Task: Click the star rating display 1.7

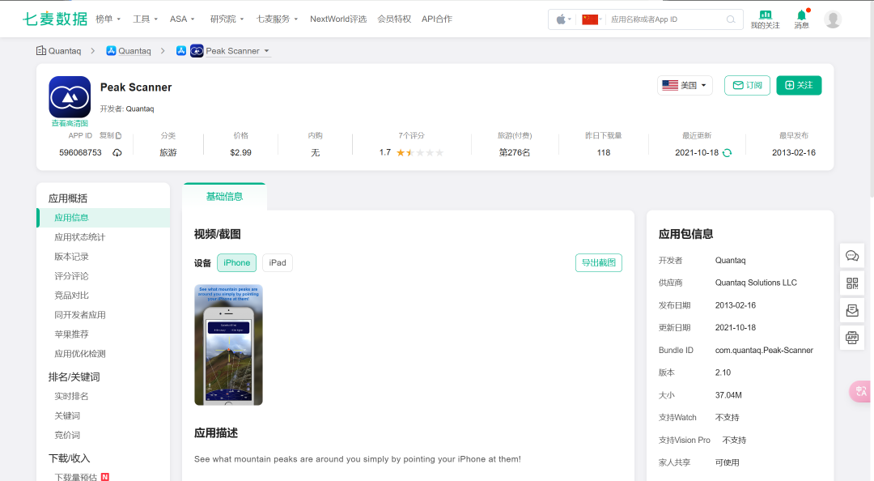Action: pyautogui.click(x=411, y=153)
